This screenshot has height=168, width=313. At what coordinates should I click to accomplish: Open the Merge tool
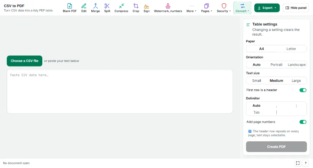95,8
